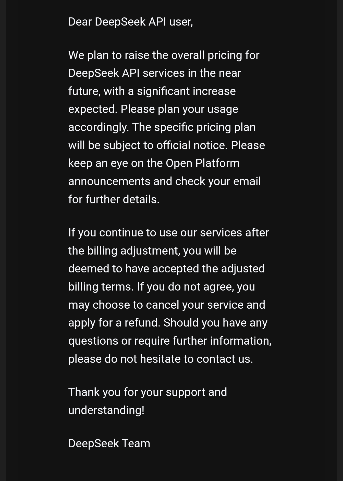Click the line 'accordingly. The specific pricing plan'
The height and width of the screenshot is (481, 343).
pyautogui.click(x=162, y=127)
